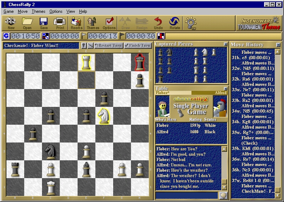The height and width of the screenshot is (202, 284).
Task: Close the Captured Pieces panel
Action: pyautogui.click(x=226, y=44)
